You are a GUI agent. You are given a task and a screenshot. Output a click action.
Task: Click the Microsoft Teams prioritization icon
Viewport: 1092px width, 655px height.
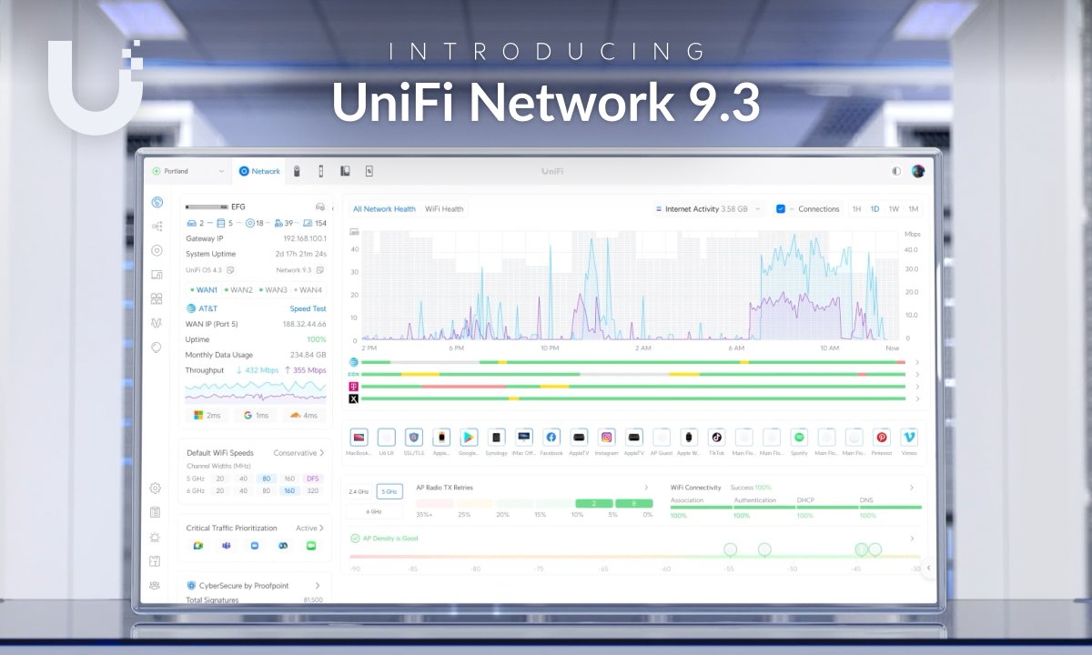click(226, 545)
